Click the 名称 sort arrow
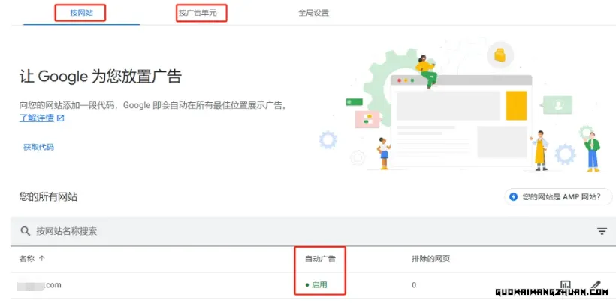Viewport: 616px width, 303px height. coord(42,258)
